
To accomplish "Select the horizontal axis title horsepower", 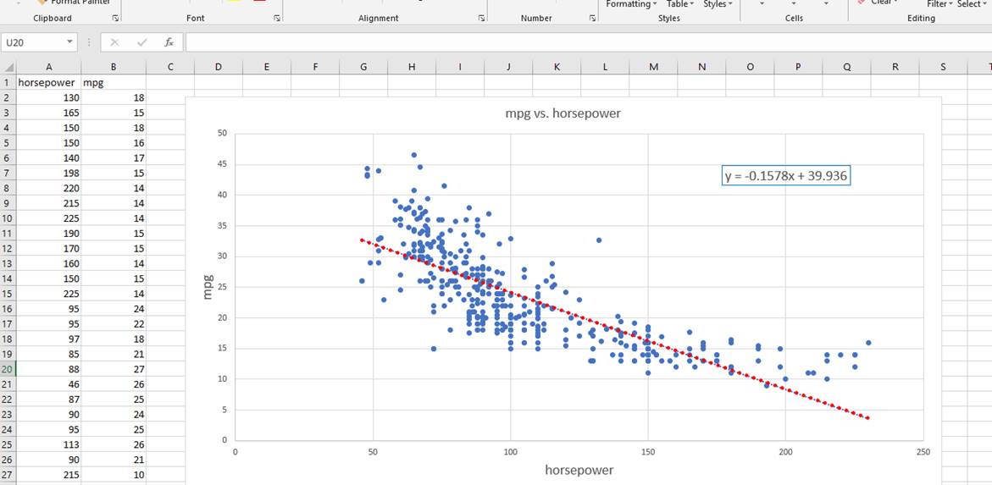I will [579, 470].
